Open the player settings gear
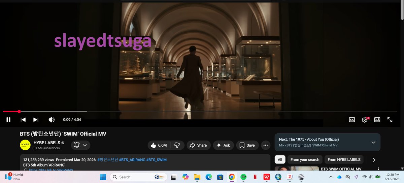404x183 pixels. point(365,119)
